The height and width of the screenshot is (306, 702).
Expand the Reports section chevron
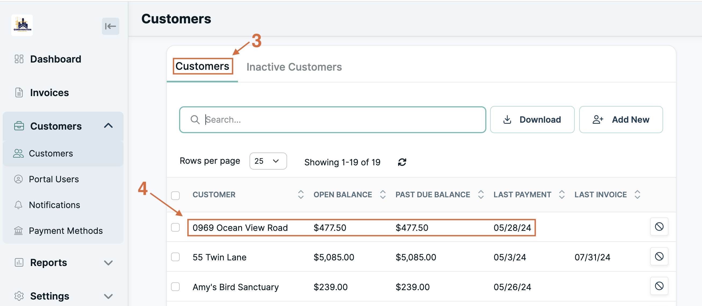(108, 263)
